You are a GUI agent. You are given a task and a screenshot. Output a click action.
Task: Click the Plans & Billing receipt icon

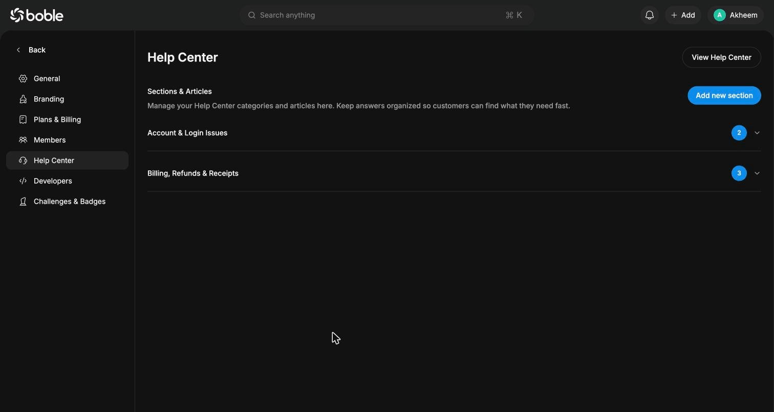[x=23, y=120]
